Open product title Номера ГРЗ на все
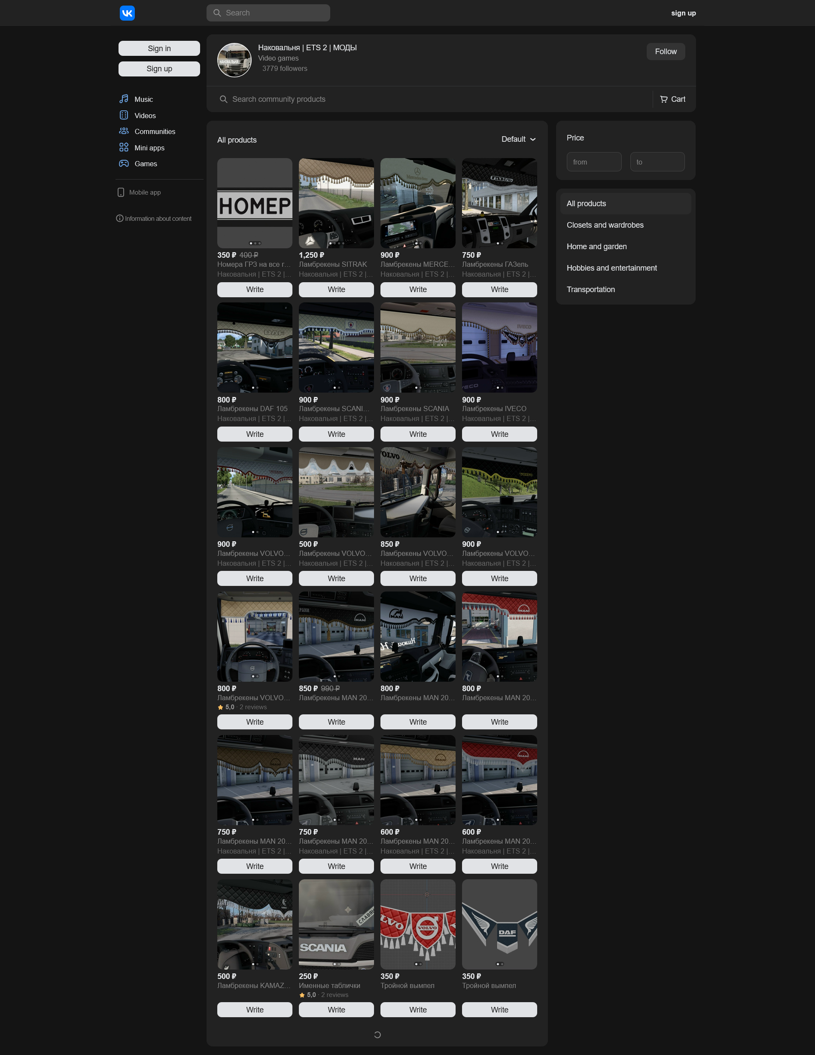The width and height of the screenshot is (815, 1055). point(254,264)
